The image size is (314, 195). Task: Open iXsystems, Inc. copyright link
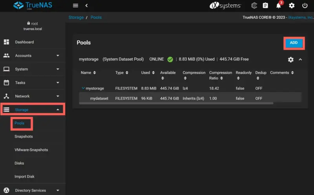click(x=301, y=17)
